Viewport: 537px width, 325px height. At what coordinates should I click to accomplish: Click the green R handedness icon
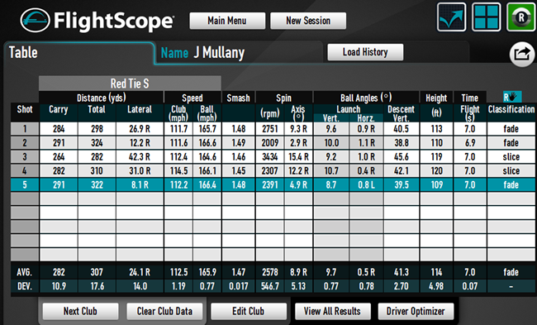click(x=521, y=17)
